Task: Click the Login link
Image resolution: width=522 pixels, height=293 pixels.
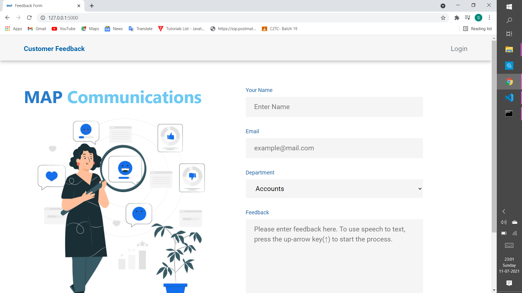Action: (x=459, y=49)
